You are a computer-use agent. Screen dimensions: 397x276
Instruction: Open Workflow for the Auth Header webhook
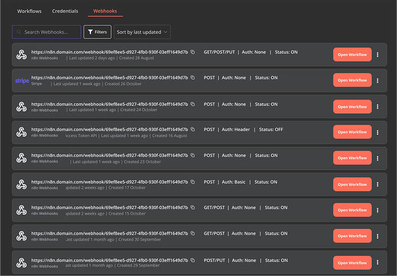(352, 132)
